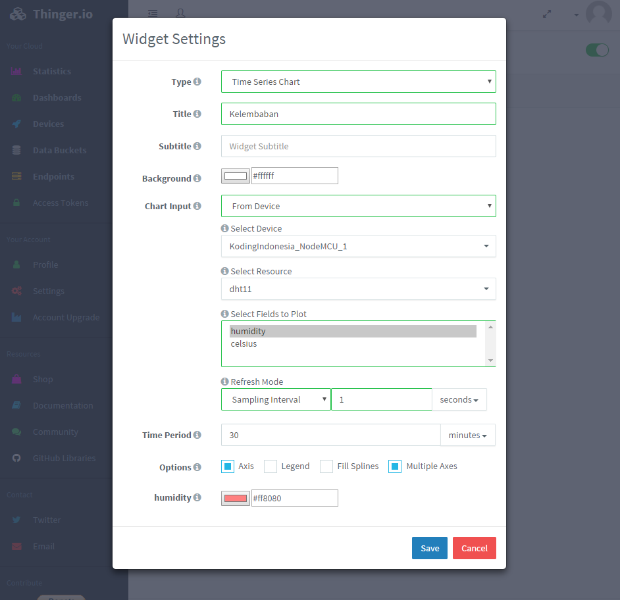
Task: Open the Chart Input From Device dropdown
Action: [x=358, y=206]
